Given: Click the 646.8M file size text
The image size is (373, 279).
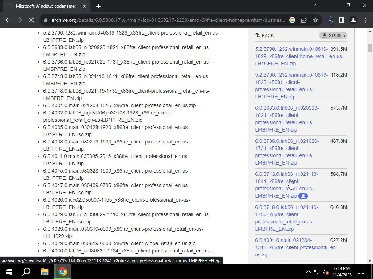Looking at the screenshot, I should (x=338, y=207).
